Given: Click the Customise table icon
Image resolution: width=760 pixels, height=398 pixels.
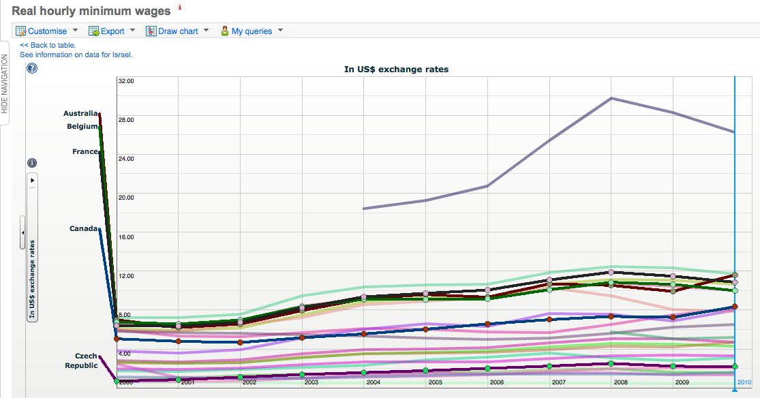Looking at the screenshot, I should click(21, 31).
